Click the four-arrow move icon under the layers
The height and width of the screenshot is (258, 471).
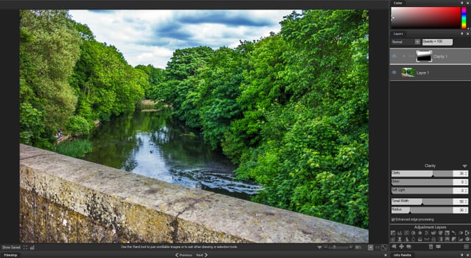401,246
